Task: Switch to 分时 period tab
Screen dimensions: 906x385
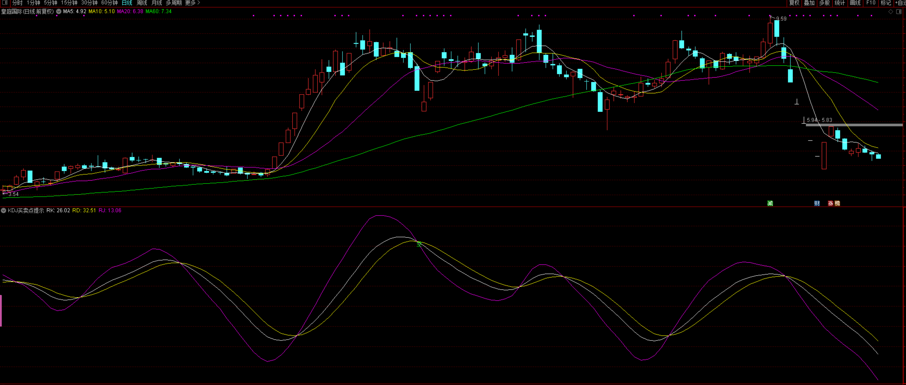Action: (17, 3)
